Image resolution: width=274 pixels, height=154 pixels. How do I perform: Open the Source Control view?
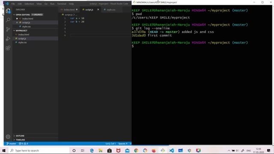tap(8, 29)
